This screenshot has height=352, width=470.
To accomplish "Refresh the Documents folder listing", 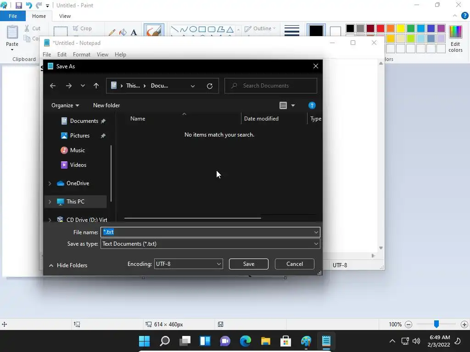I will point(209,86).
